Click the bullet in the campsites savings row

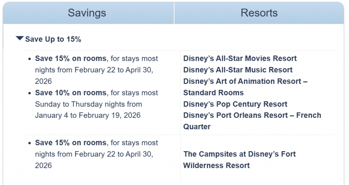pos(29,143)
